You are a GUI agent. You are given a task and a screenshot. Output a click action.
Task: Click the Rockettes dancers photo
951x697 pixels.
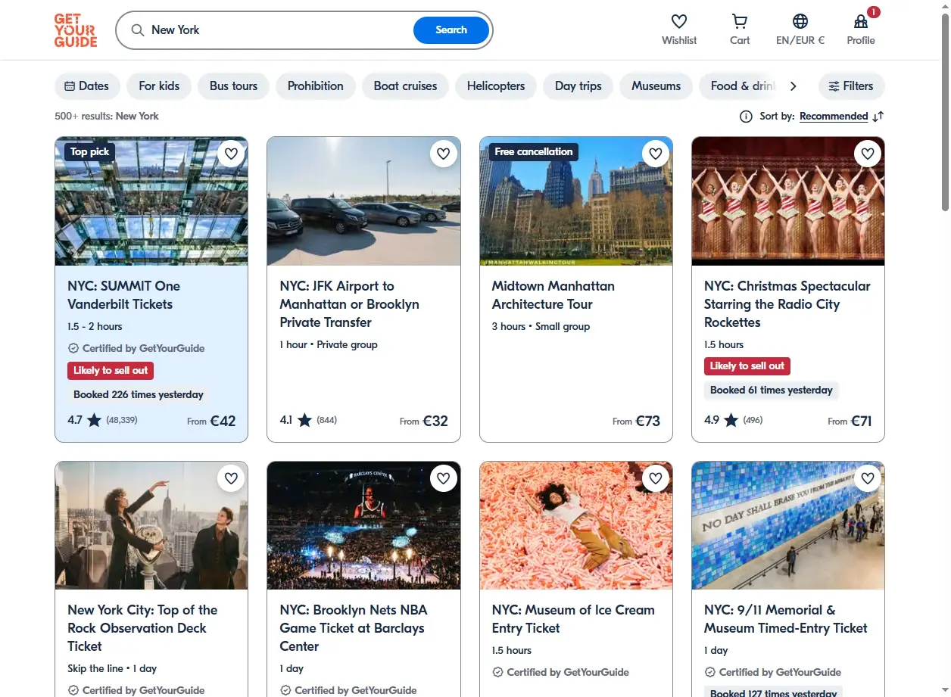[x=788, y=201]
